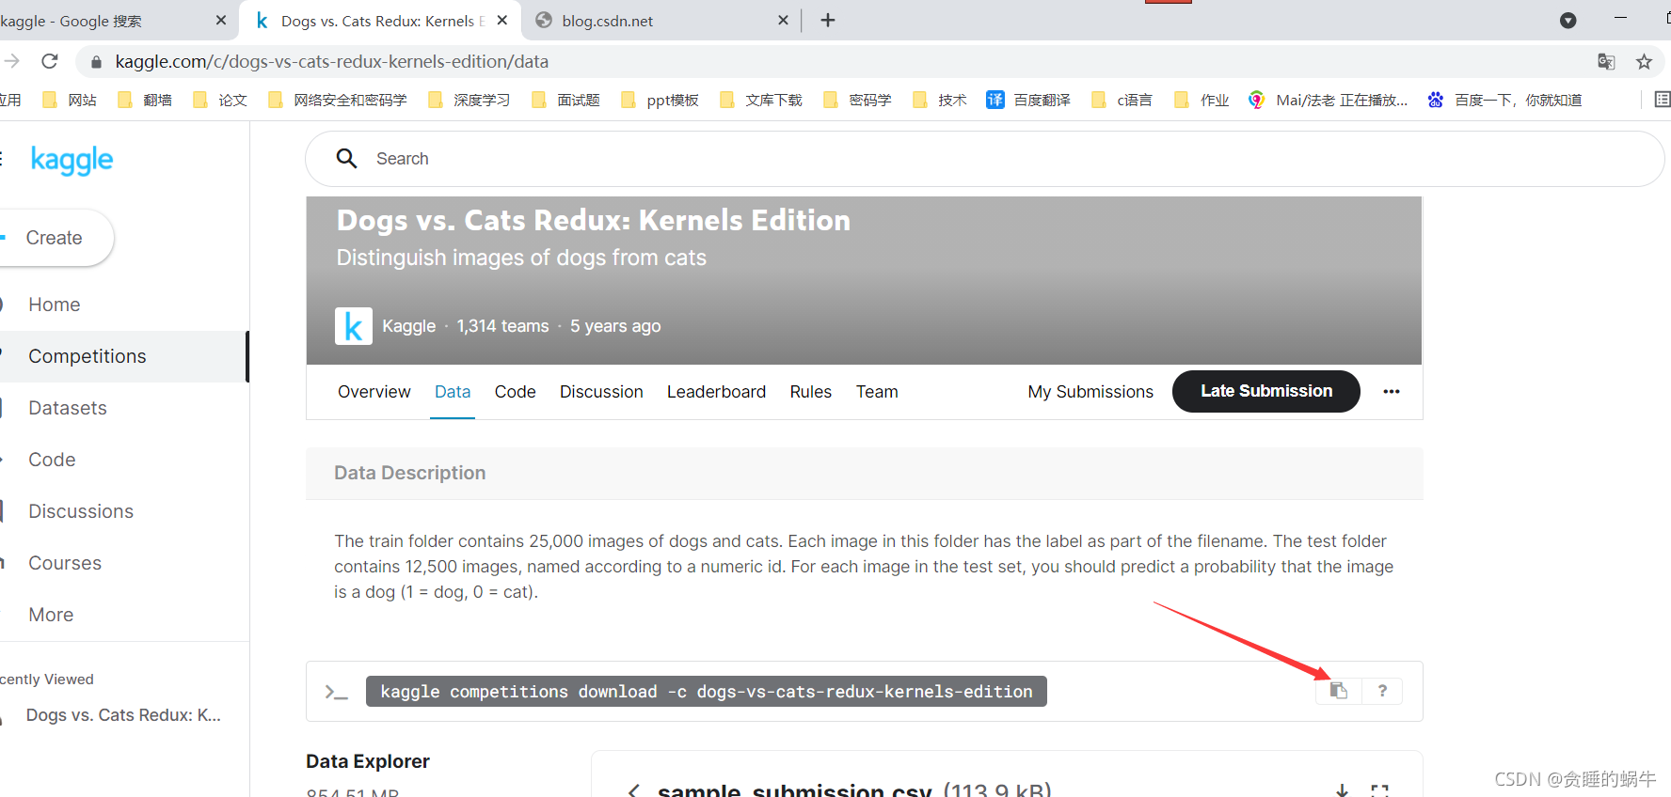This screenshot has height=797, width=1671.
Task: Open the 文库下载 bookmarks folder
Action: pyautogui.click(x=761, y=100)
